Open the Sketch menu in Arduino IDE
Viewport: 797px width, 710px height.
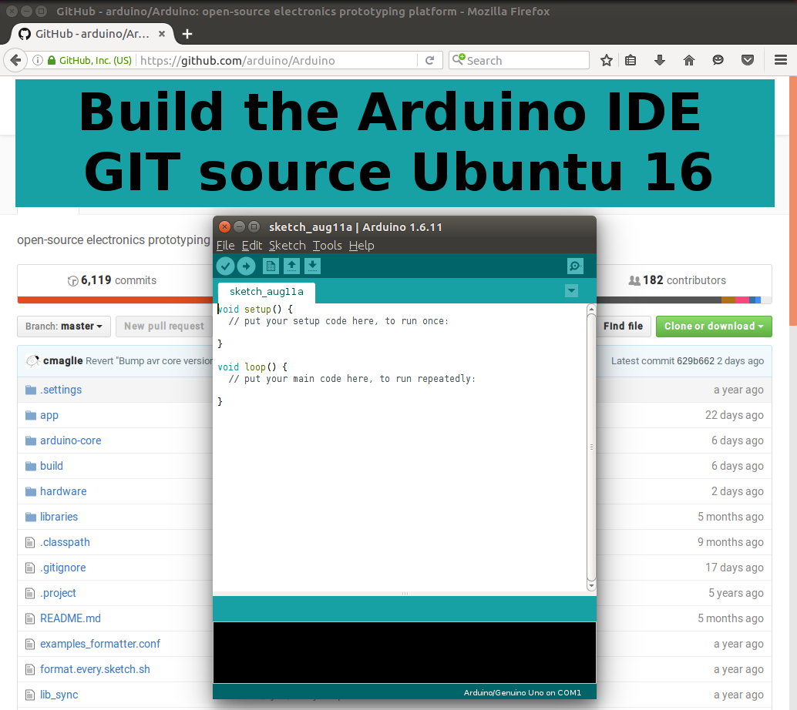click(288, 246)
